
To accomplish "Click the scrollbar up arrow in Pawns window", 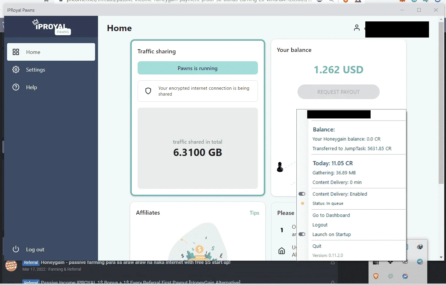I will [x=441, y=19].
